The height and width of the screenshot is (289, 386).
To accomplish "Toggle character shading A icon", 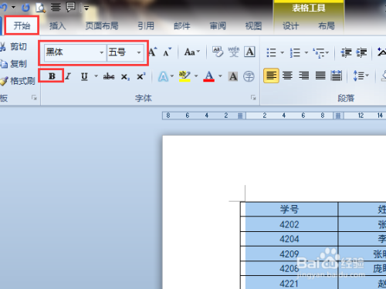I will coord(233,76).
